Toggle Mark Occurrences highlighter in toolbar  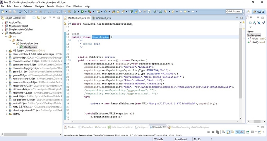click(x=136, y=12)
